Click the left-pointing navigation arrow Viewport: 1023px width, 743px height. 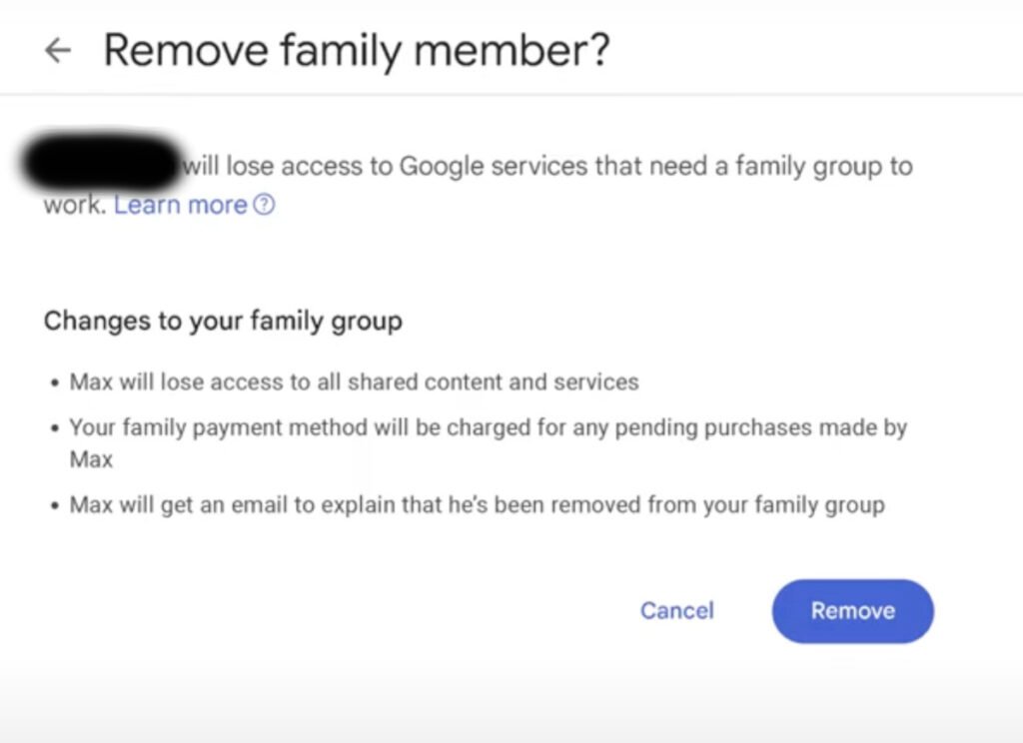pyautogui.click(x=57, y=51)
